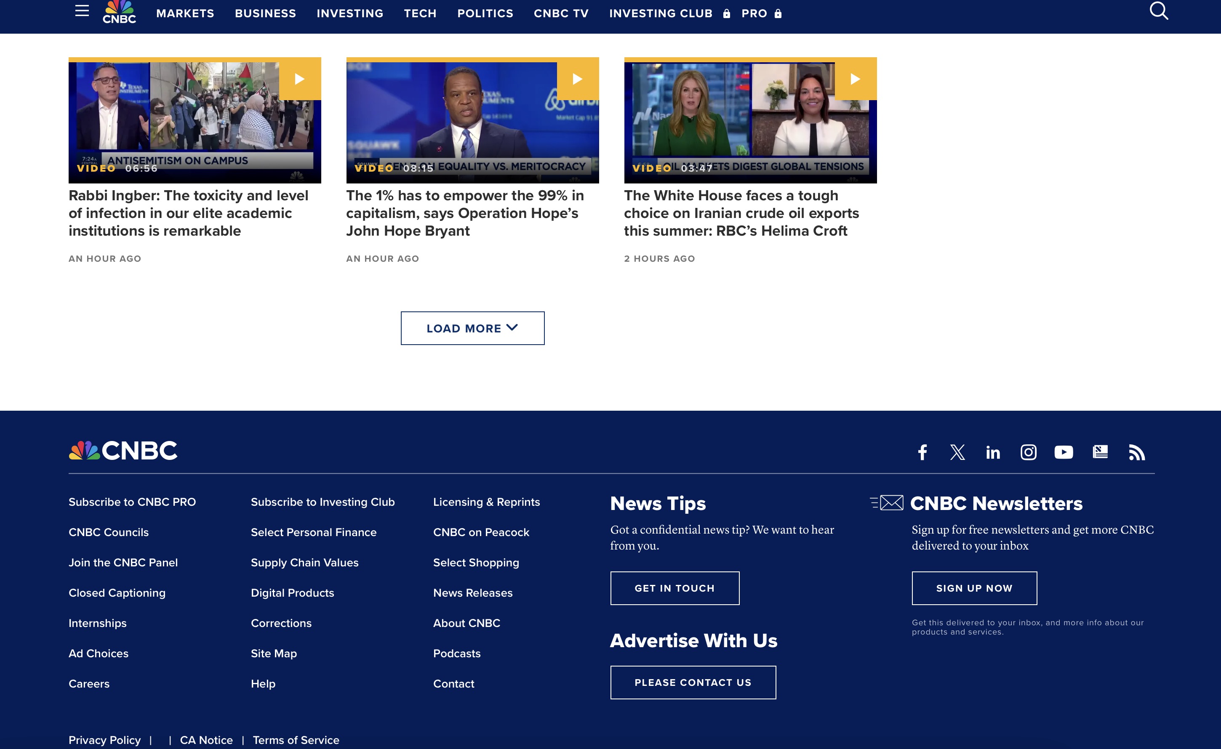
Task: Open the CNBC TV nav item
Action: [x=561, y=13]
